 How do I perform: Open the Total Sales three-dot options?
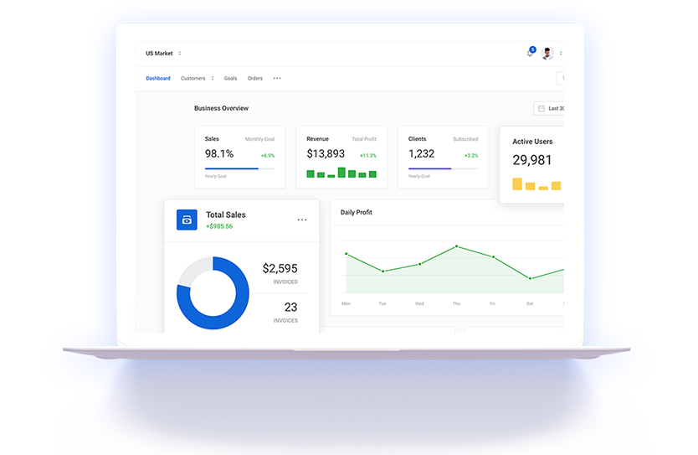[302, 220]
